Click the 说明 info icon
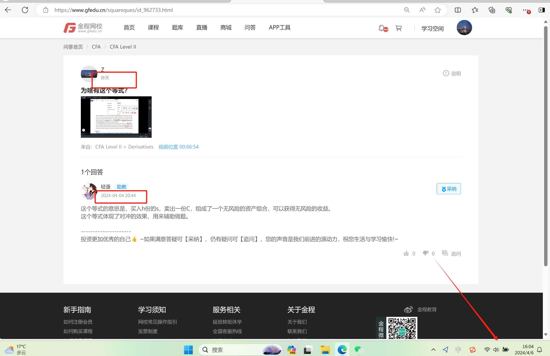This screenshot has height=356, width=550. click(446, 73)
